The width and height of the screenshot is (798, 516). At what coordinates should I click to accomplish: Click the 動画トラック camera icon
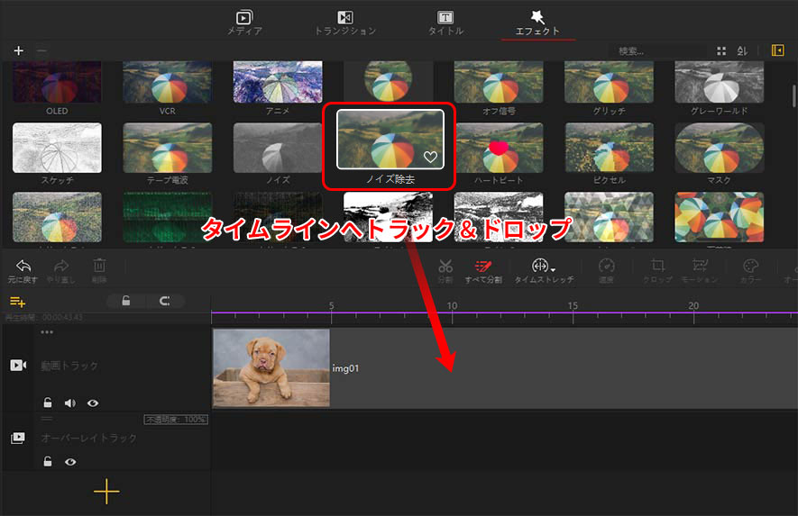18,365
